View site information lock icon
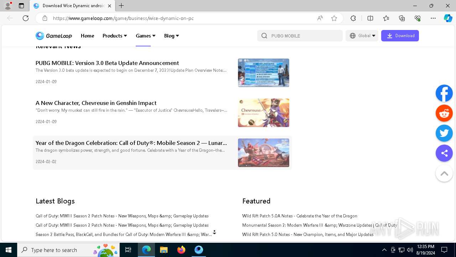 pyautogui.click(x=45, y=18)
